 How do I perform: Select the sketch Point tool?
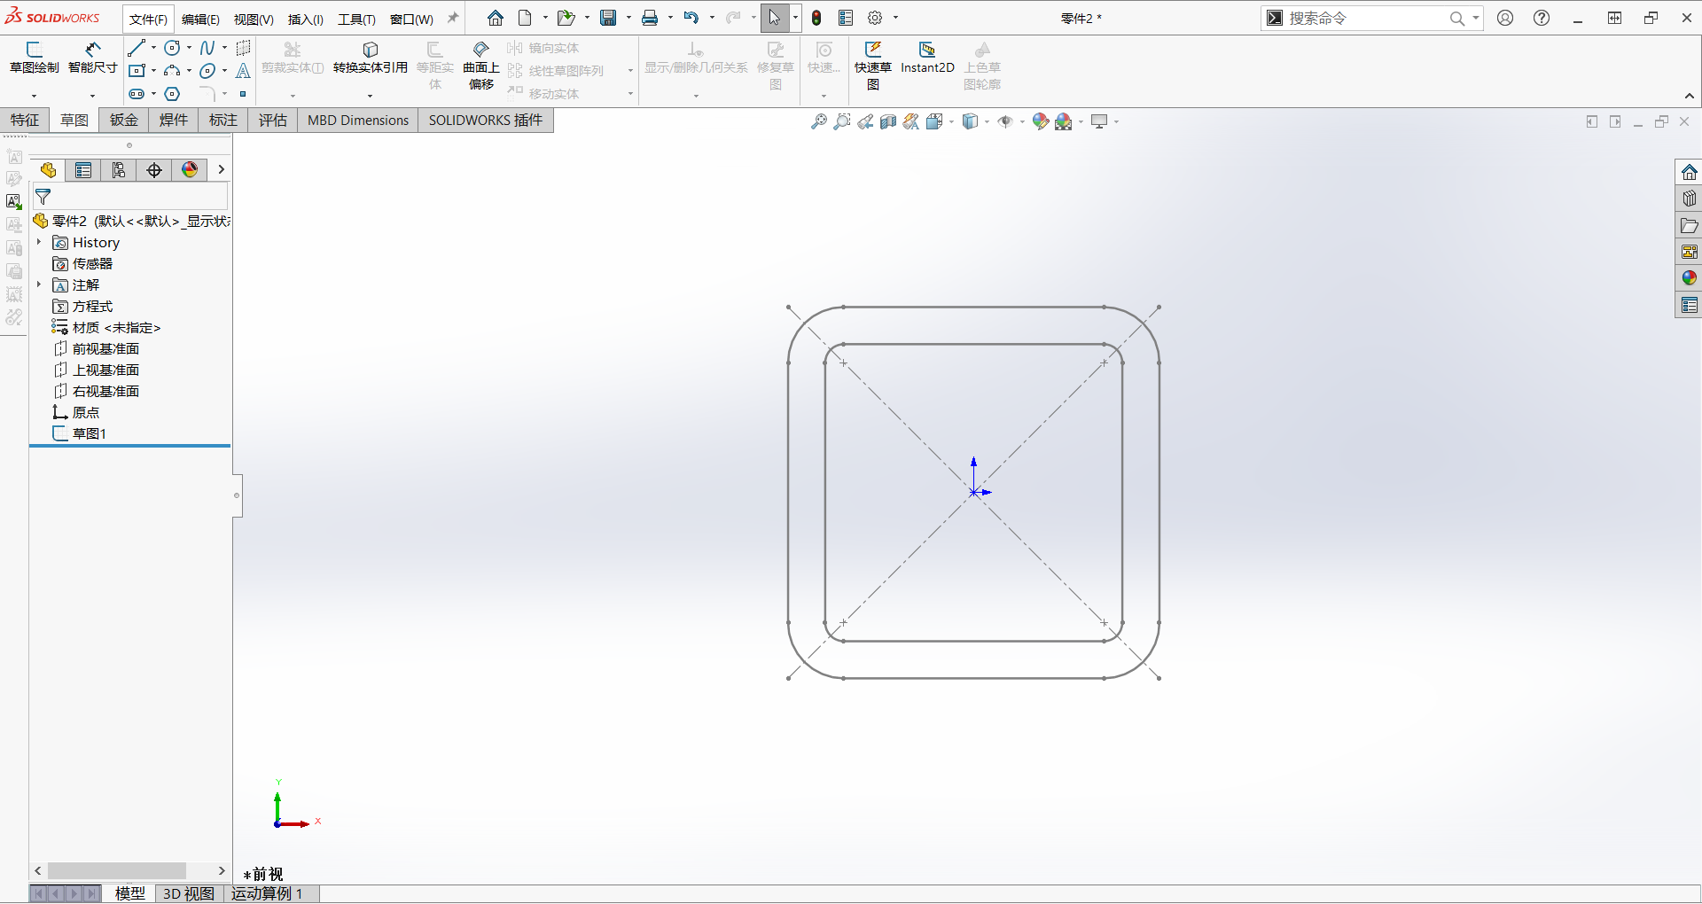pos(243,94)
